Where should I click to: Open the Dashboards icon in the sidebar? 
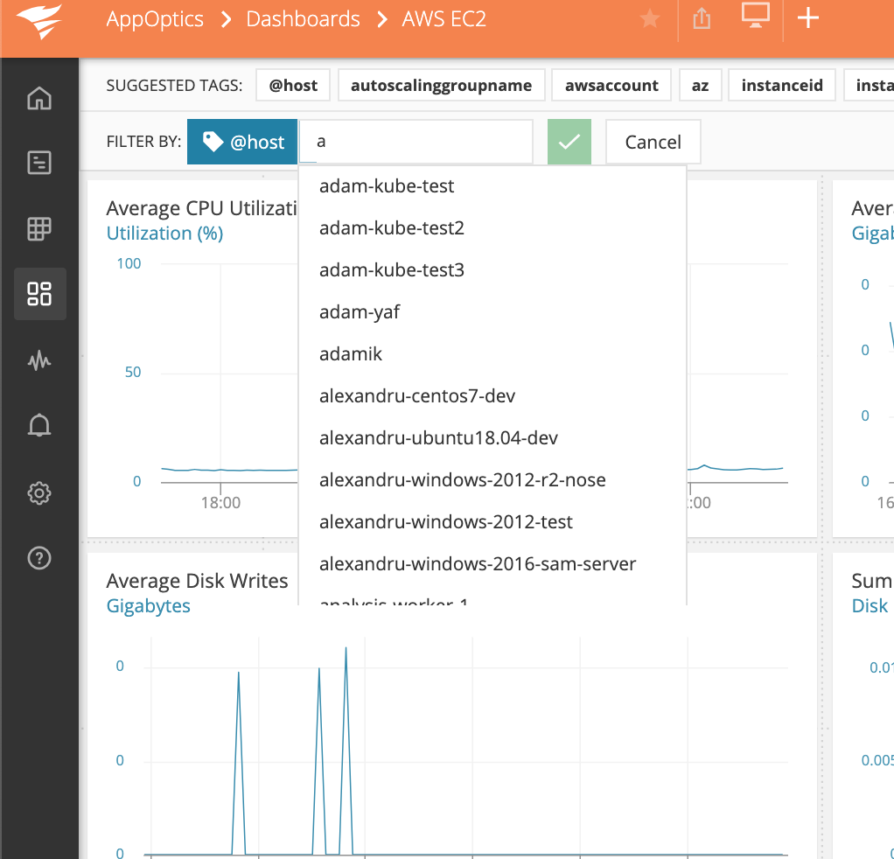[x=39, y=294]
